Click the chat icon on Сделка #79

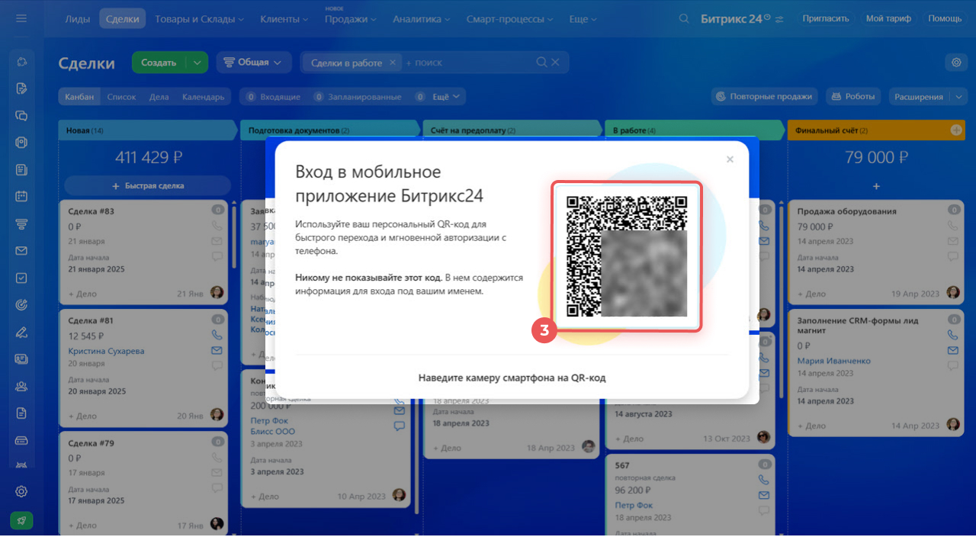click(x=217, y=487)
